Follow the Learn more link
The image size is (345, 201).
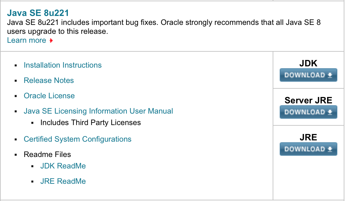click(27, 41)
